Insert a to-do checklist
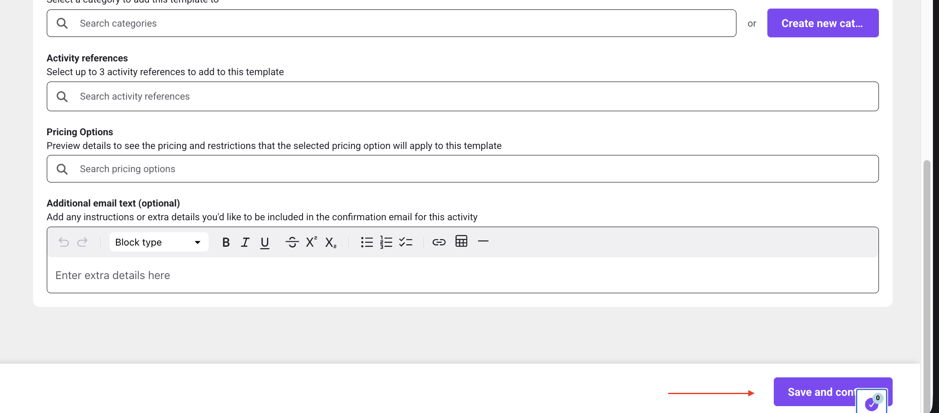Screen dimensions: 939x413 tap(406, 242)
